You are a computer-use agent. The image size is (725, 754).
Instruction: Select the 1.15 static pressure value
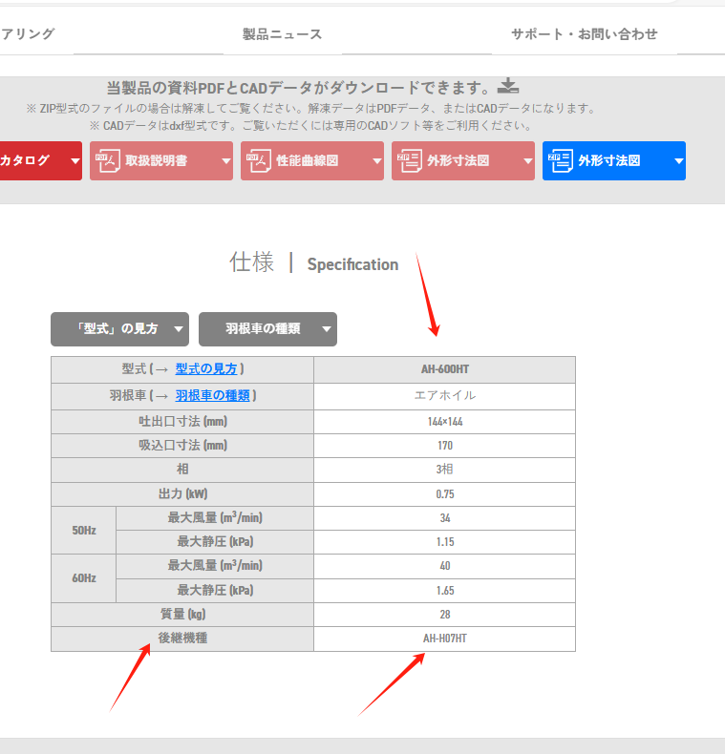(x=445, y=542)
